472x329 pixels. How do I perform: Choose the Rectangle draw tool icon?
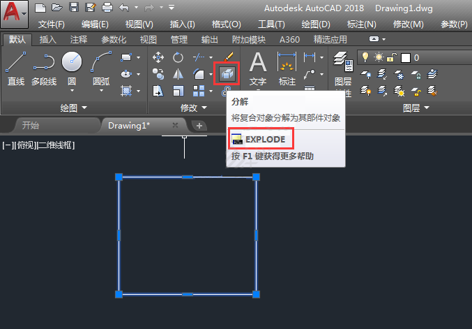[x=126, y=57]
